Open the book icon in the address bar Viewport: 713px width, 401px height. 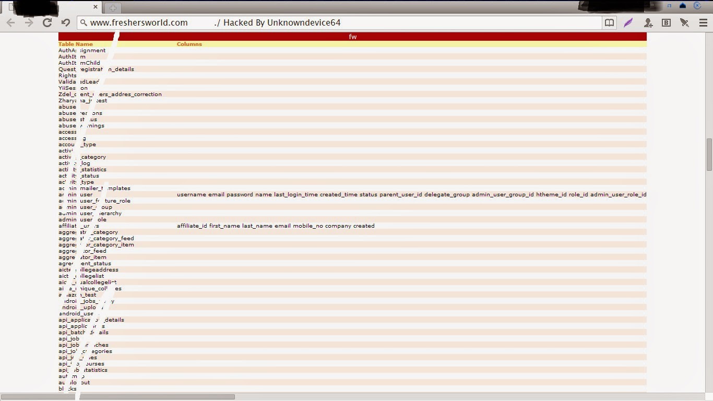point(609,22)
